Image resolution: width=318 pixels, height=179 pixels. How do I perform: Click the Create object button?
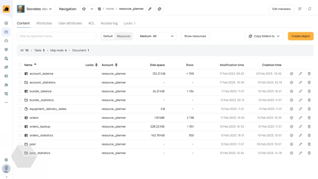301,36
